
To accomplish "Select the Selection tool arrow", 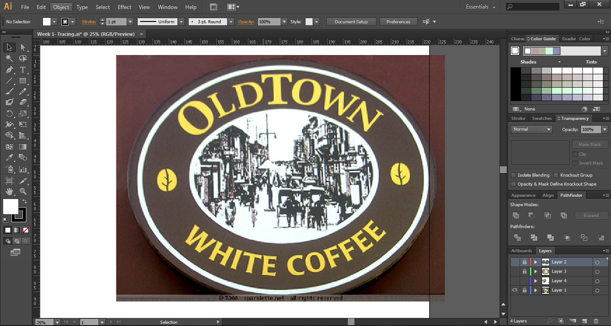I will [x=9, y=47].
